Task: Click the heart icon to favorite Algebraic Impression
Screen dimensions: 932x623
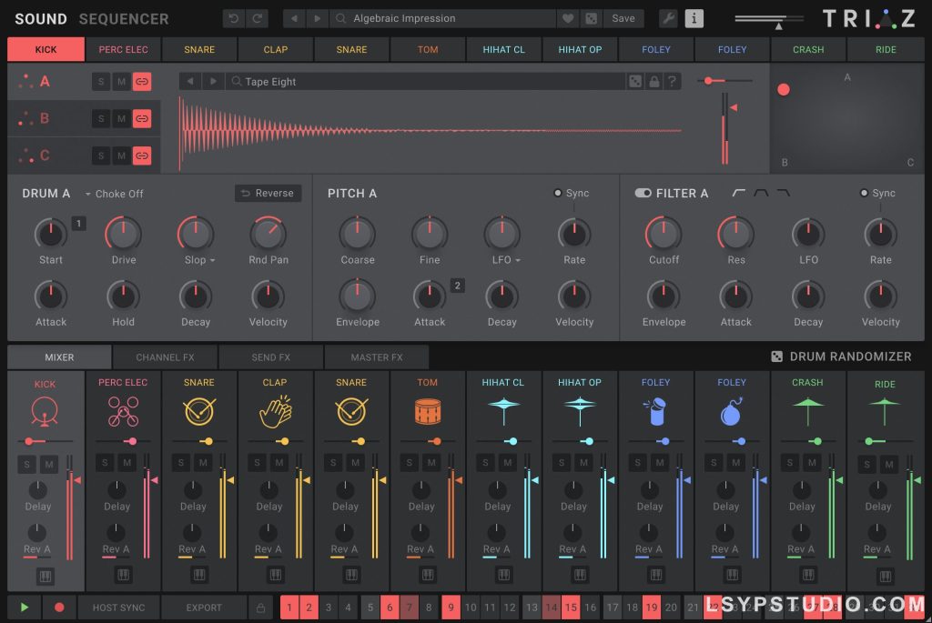Action: [568, 17]
